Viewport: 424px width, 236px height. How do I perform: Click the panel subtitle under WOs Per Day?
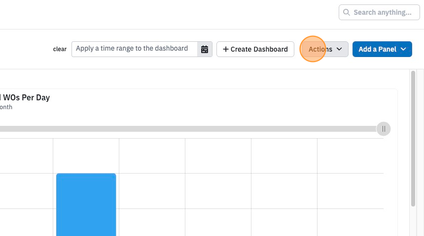6,107
